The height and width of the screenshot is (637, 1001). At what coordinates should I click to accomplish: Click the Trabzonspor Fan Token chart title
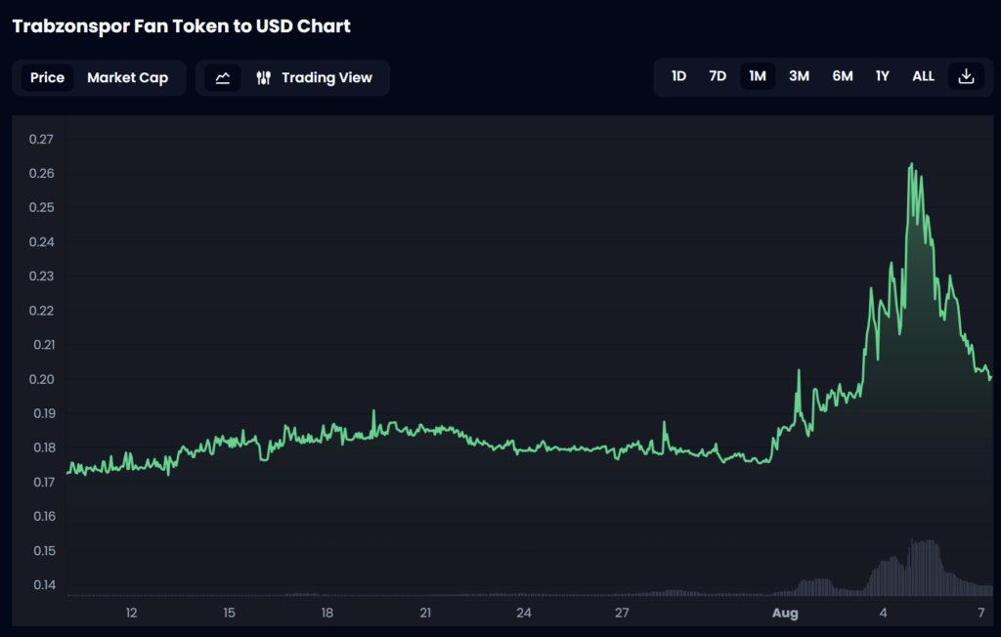pos(181,26)
